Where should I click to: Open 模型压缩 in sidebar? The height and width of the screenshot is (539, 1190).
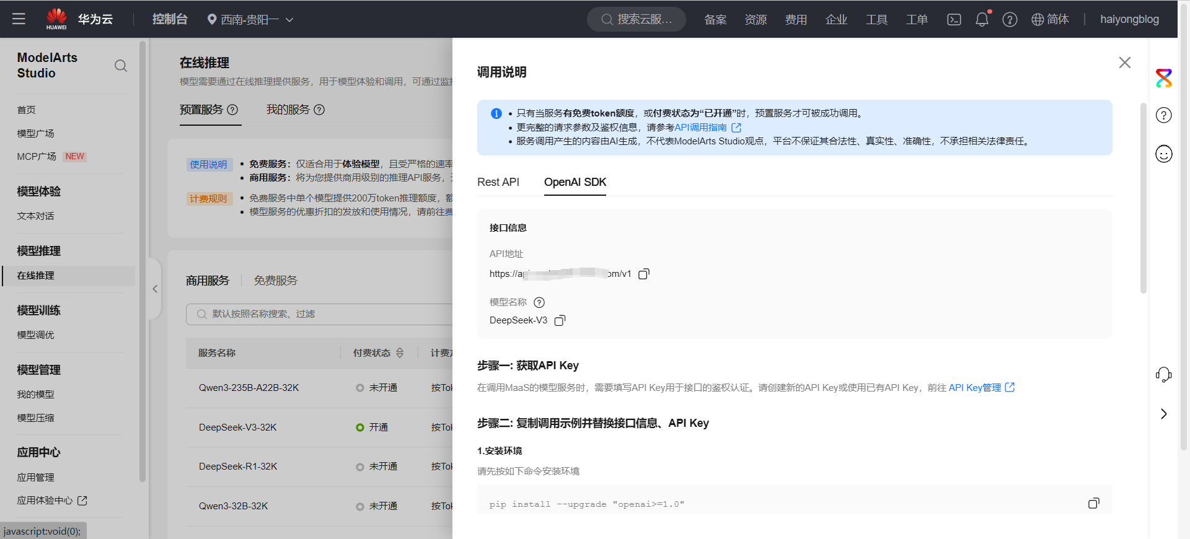click(x=35, y=418)
